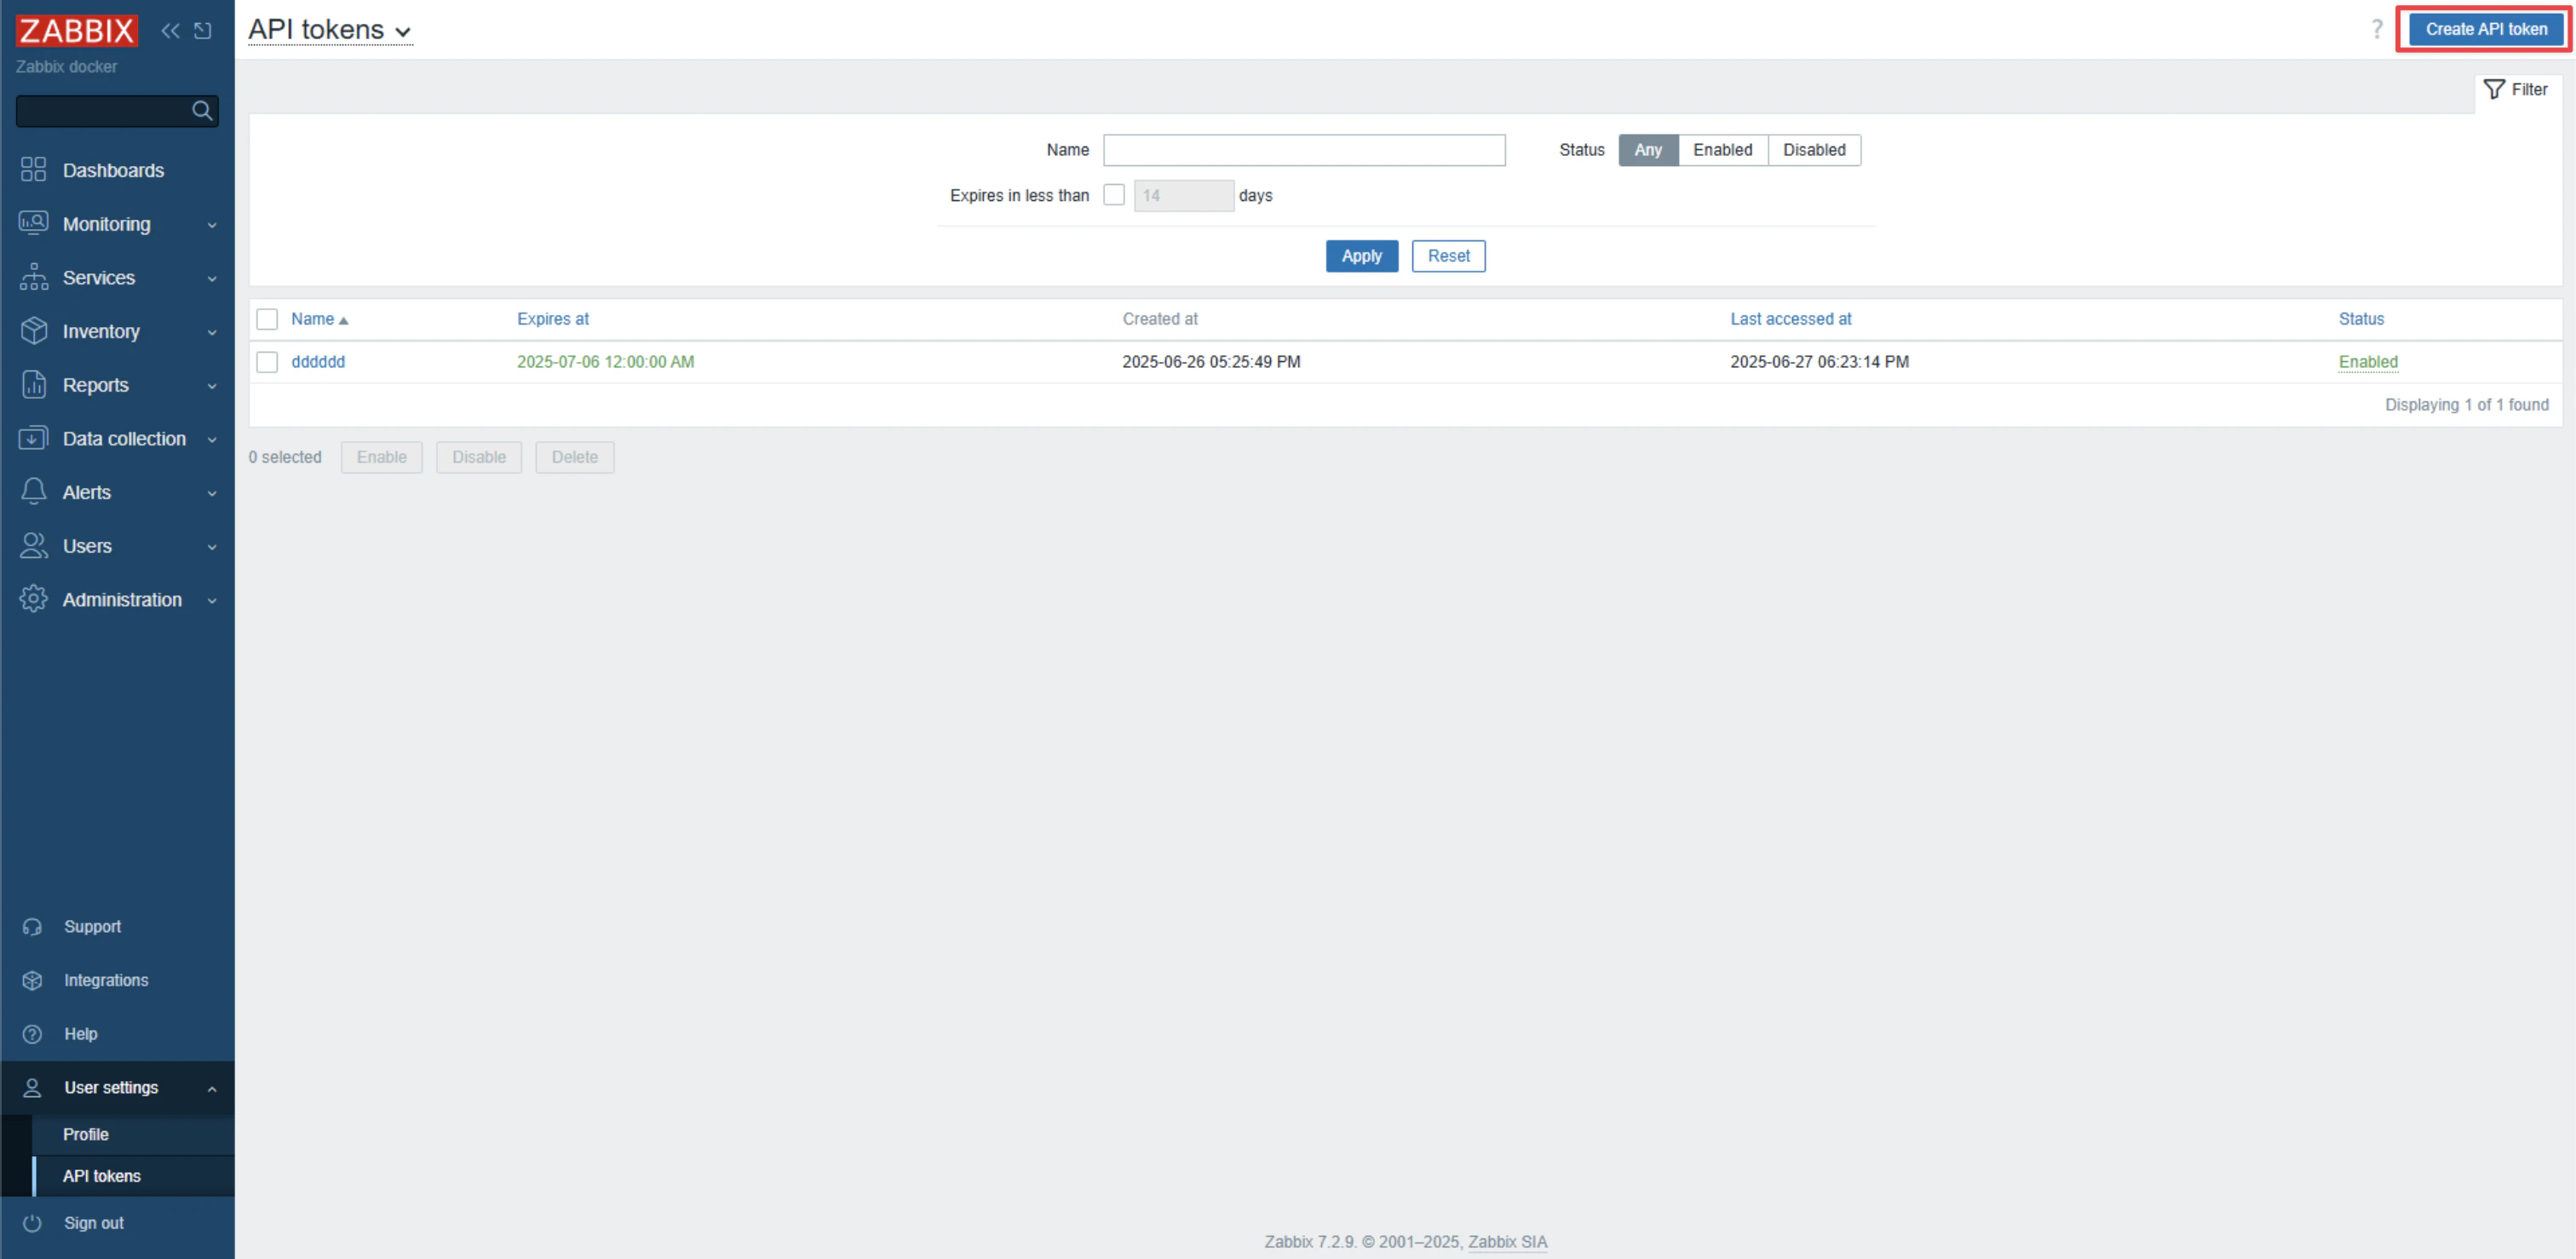Choose Sign out from sidebar
Screen dimensions: 2576x1259
(x=117, y=1223)
